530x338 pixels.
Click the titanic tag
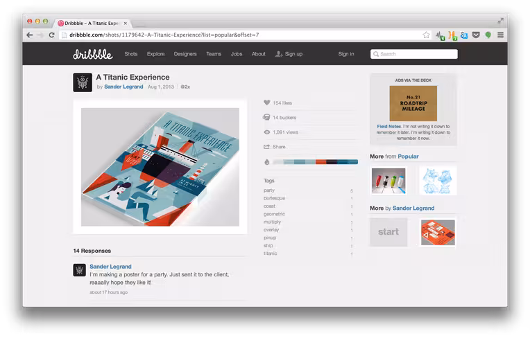270,254
